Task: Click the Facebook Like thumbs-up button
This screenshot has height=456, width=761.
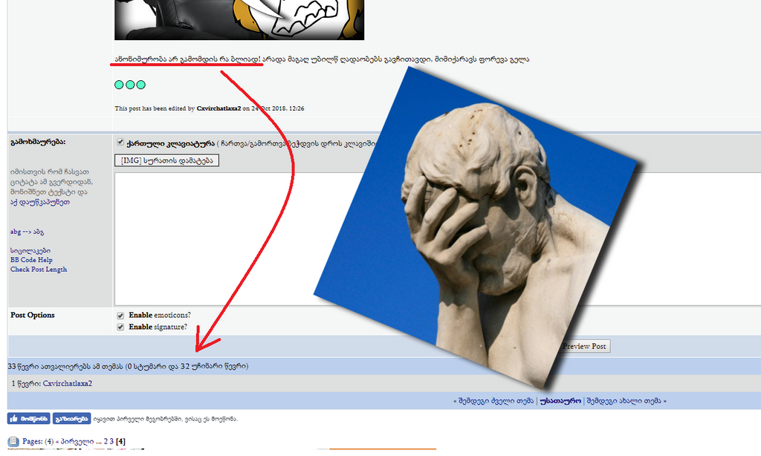Action: coord(29,419)
